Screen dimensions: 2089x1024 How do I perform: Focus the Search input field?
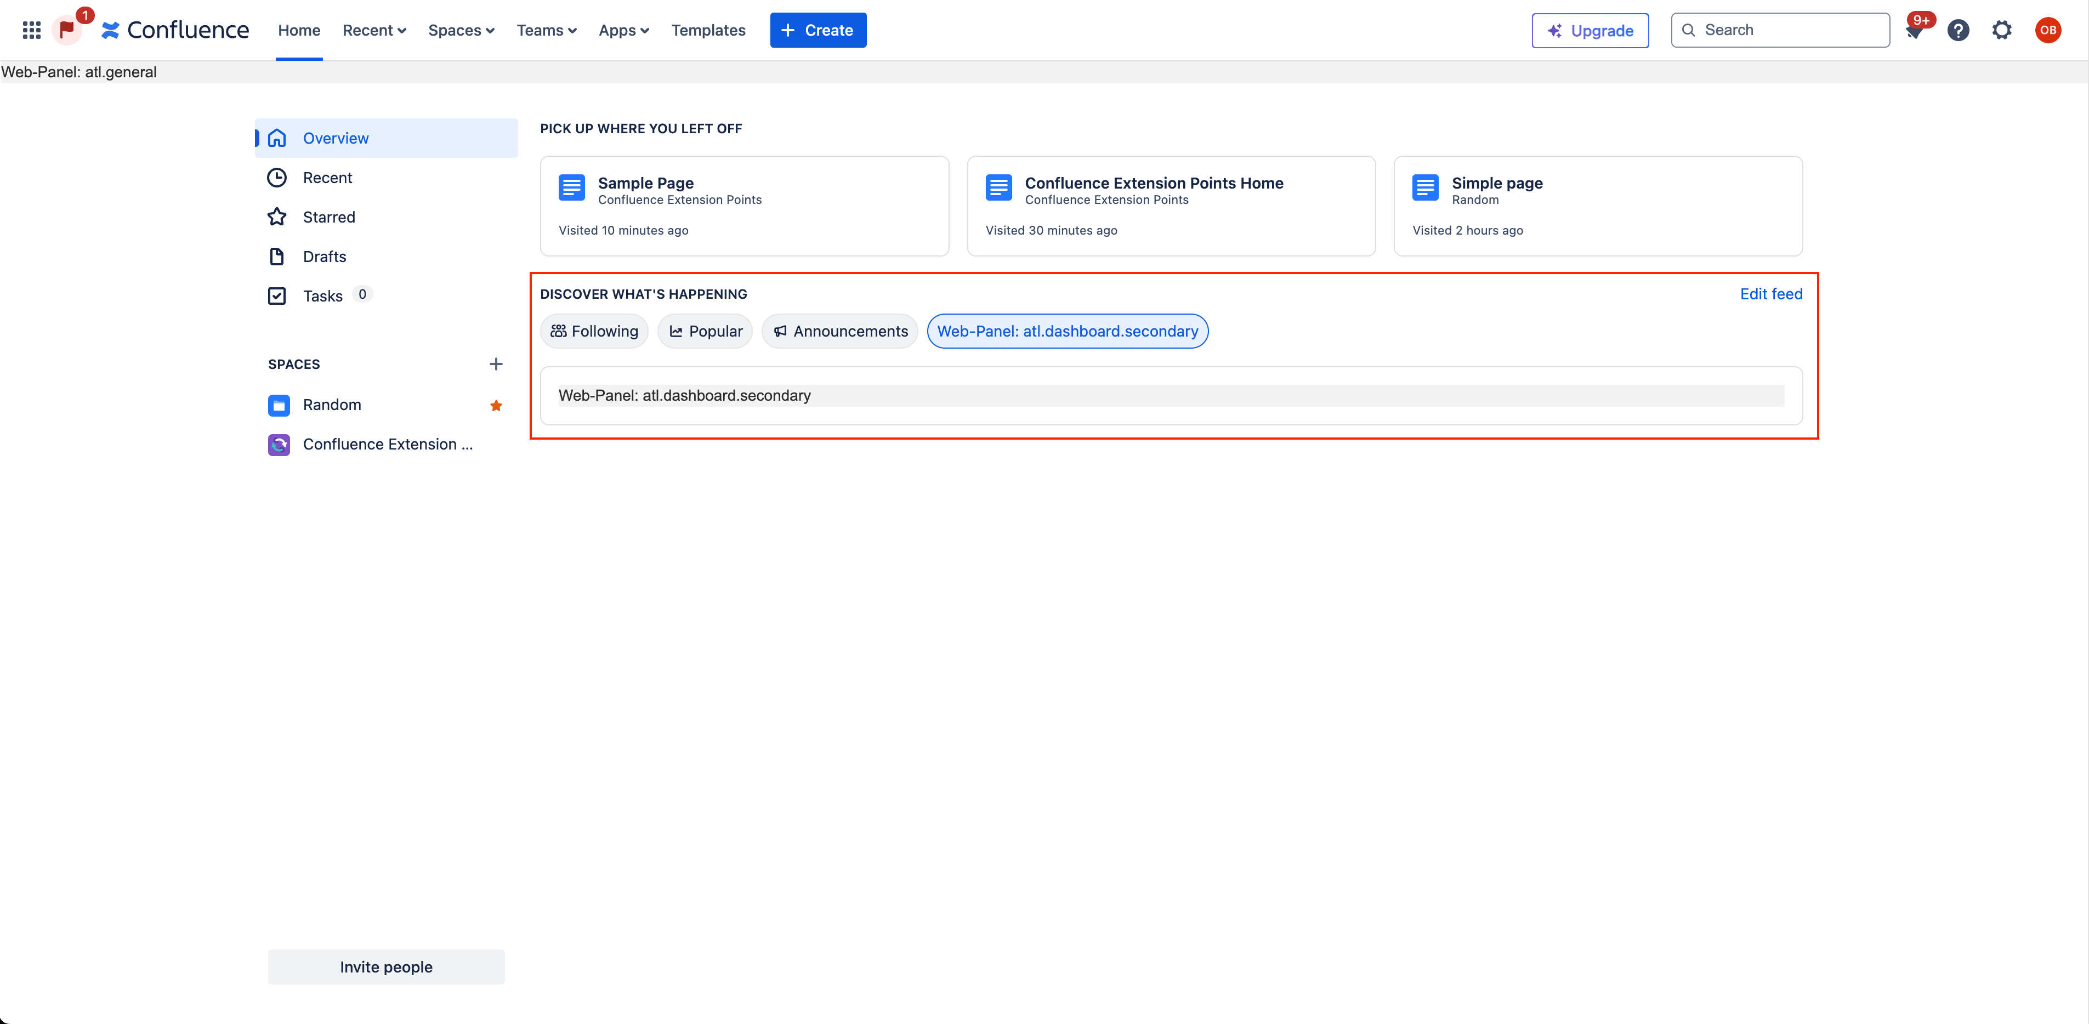tap(1780, 30)
